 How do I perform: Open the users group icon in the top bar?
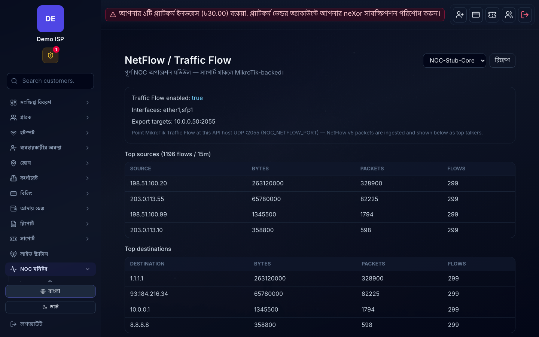(x=509, y=15)
